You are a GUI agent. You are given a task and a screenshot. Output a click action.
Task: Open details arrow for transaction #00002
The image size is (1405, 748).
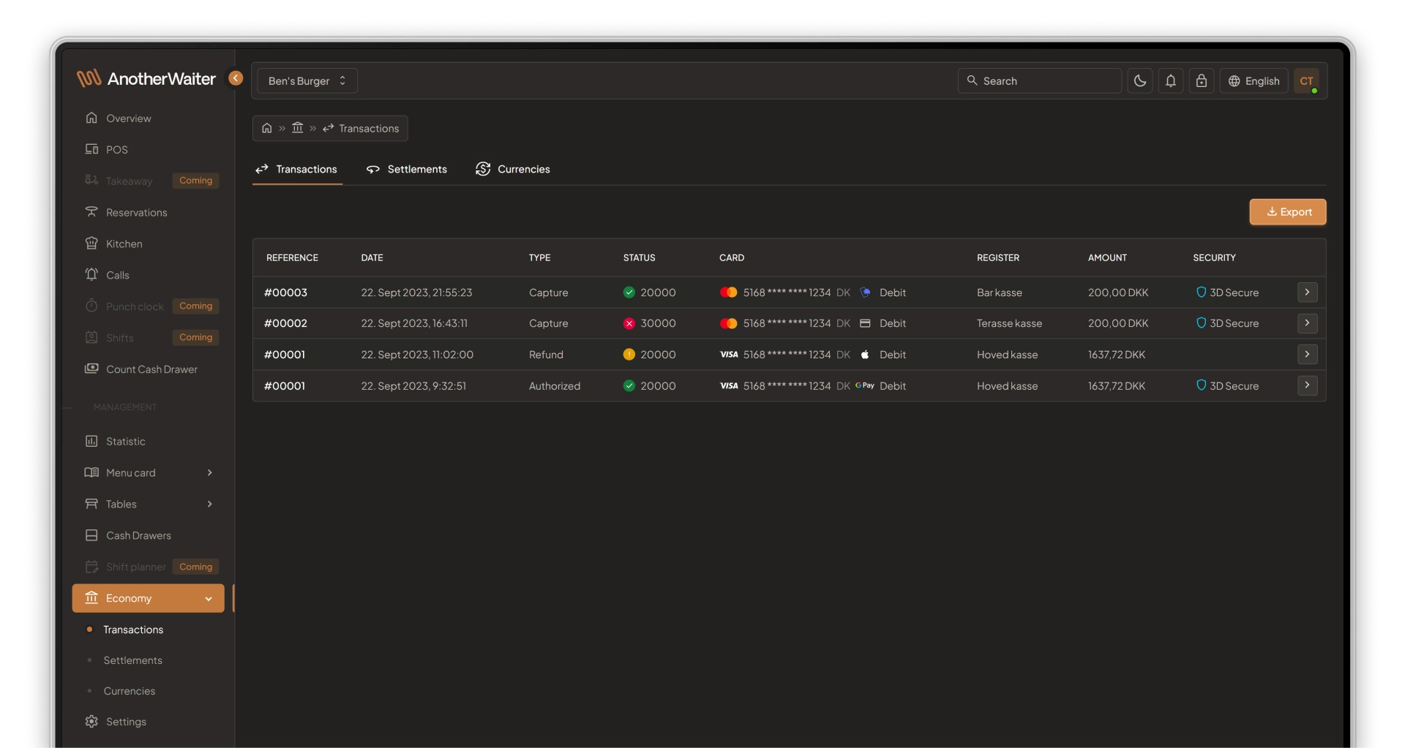click(1307, 323)
